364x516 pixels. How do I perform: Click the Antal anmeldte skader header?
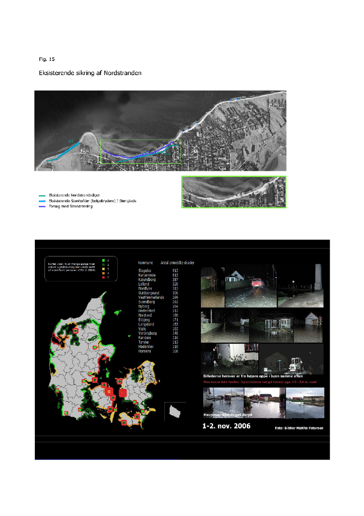(177, 262)
